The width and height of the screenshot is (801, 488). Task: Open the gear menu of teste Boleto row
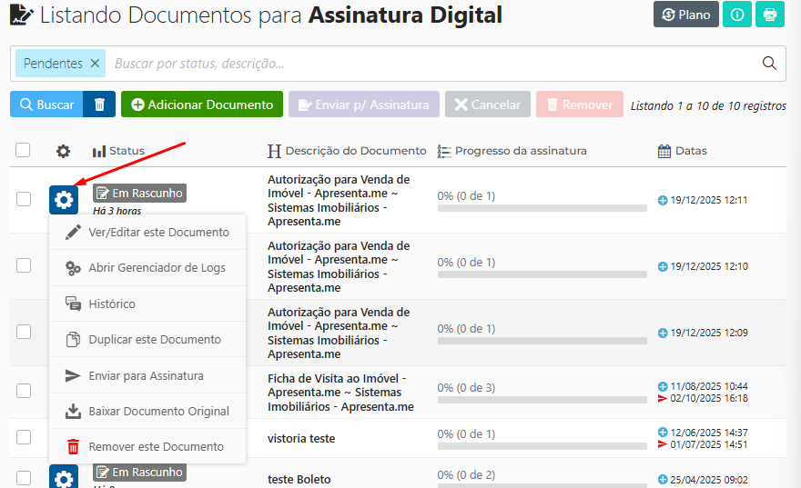(x=64, y=477)
